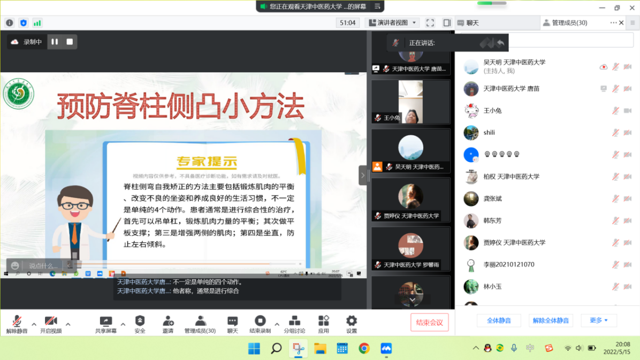Open screen-share banner menu icon
This screenshot has width=640, height=360.
click(378, 6)
